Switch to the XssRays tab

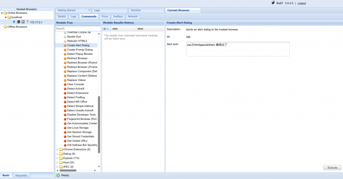(x=118, y=16)
